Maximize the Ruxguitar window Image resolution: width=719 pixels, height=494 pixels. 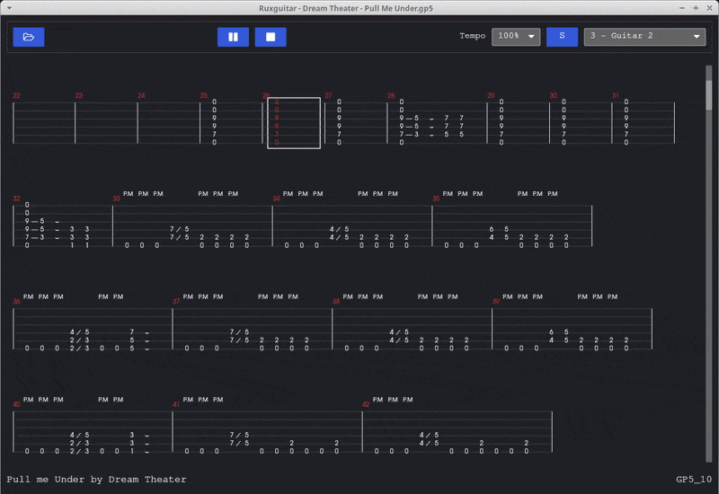695,7
